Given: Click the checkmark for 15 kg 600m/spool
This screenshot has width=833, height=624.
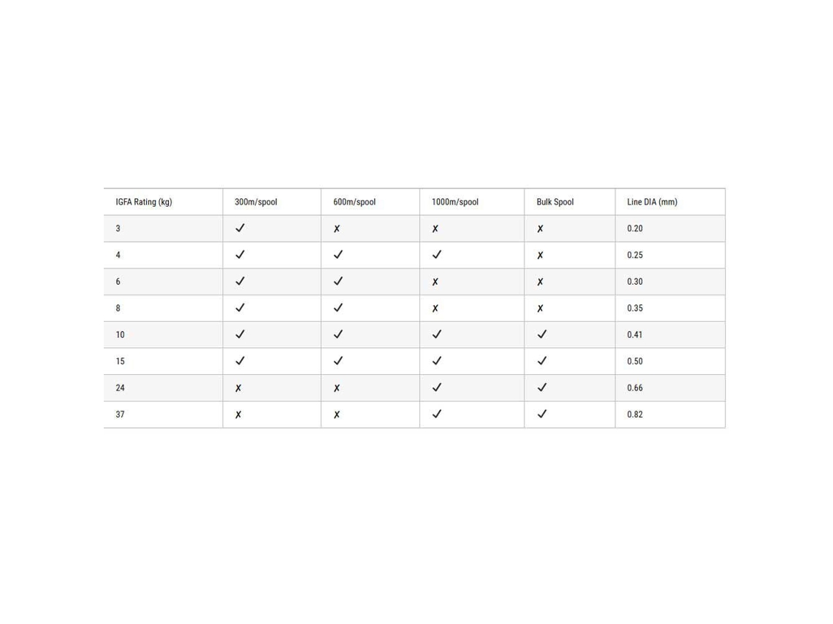Looking at the screenshot, I should (338, 361).
